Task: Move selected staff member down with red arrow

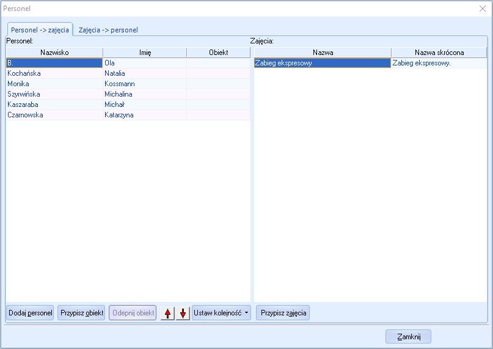Action: (x=183, y=313)
